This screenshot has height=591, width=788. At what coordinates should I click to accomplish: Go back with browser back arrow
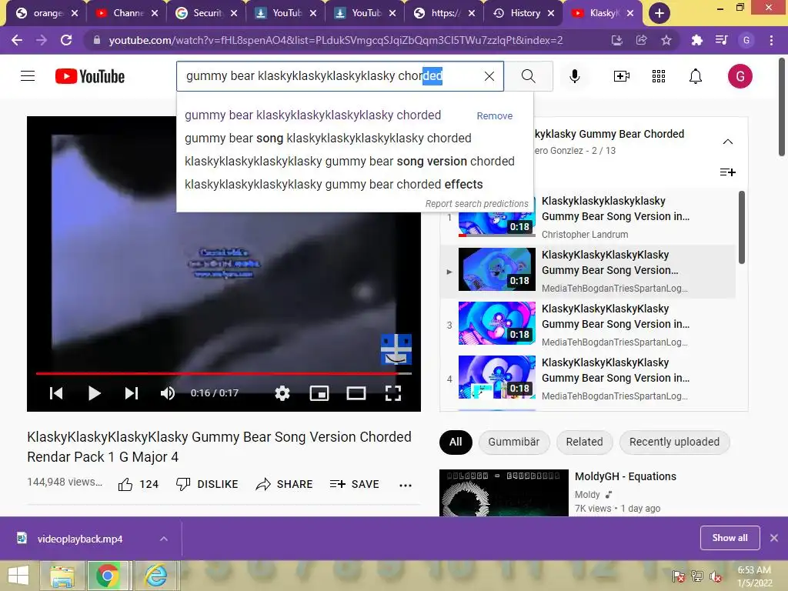click(x=17, y=40)
